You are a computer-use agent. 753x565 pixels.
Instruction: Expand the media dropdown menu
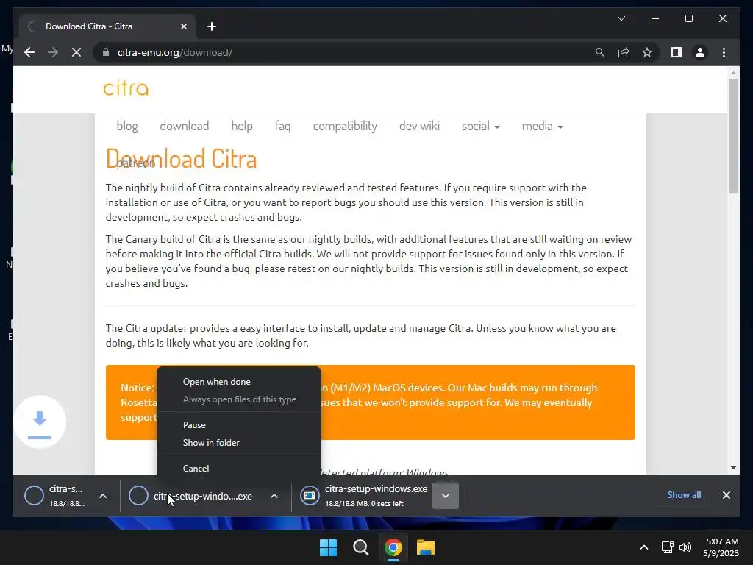click(x=542, y=126)
